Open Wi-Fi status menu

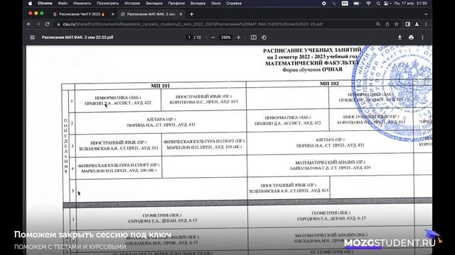368,4
